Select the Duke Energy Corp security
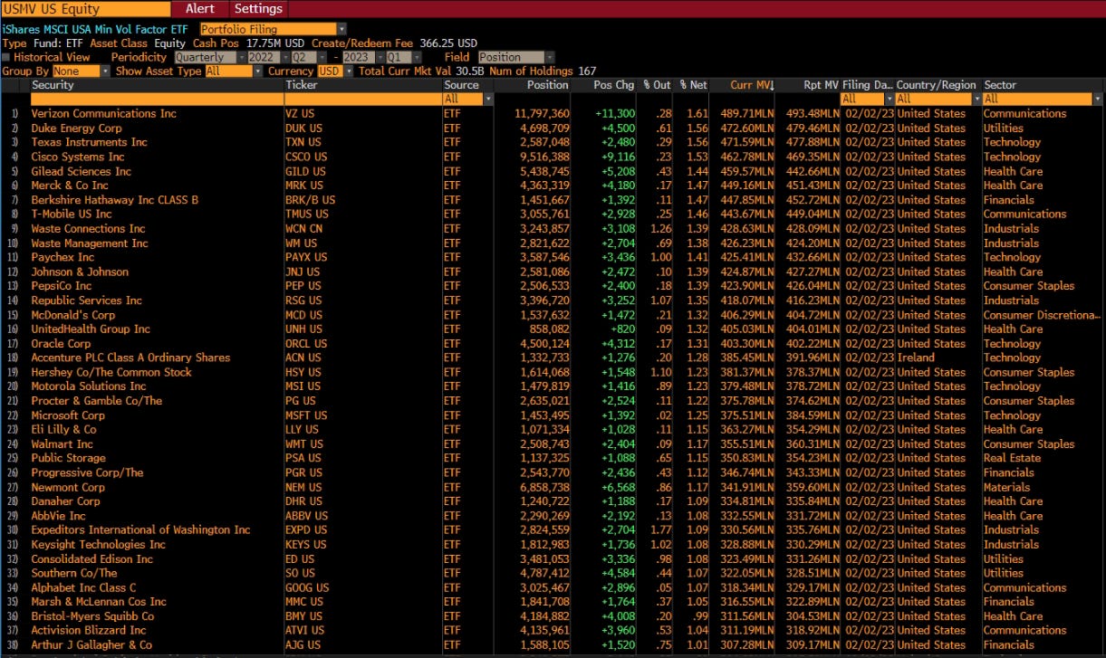The height and width of the screenshot is (658, 1106). [76, 128]
